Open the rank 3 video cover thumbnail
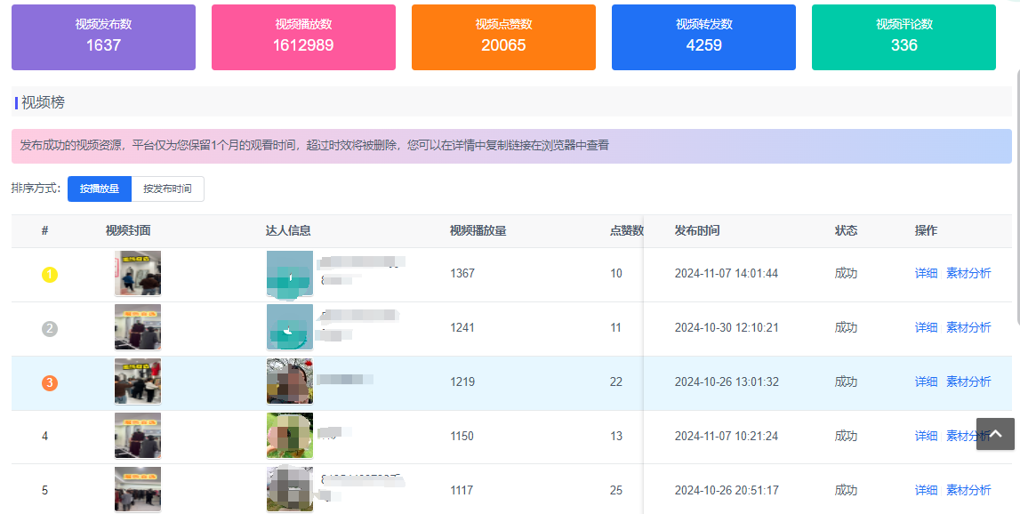Image resolution: width=1020 pixels, height=514 pixels. pos(138,381)
